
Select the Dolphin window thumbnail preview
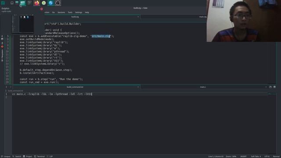coord(23,24)
